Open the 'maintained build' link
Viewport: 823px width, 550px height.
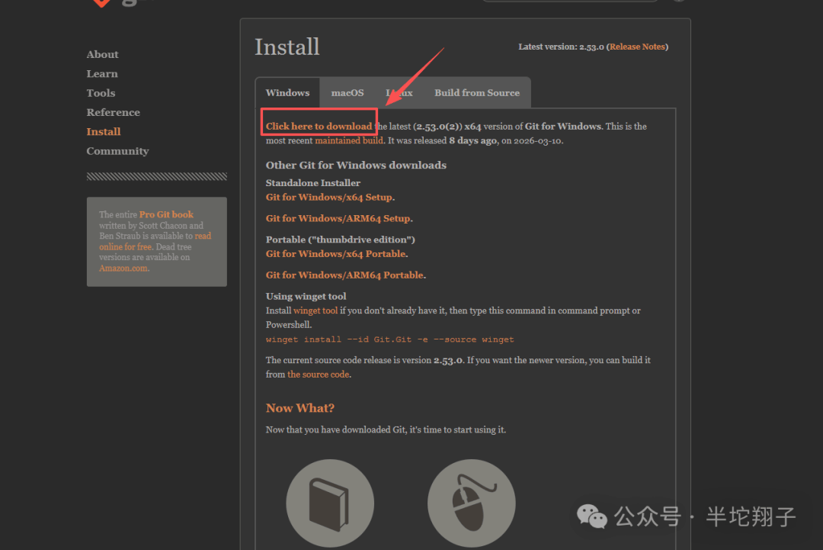[x=349, y=141]
